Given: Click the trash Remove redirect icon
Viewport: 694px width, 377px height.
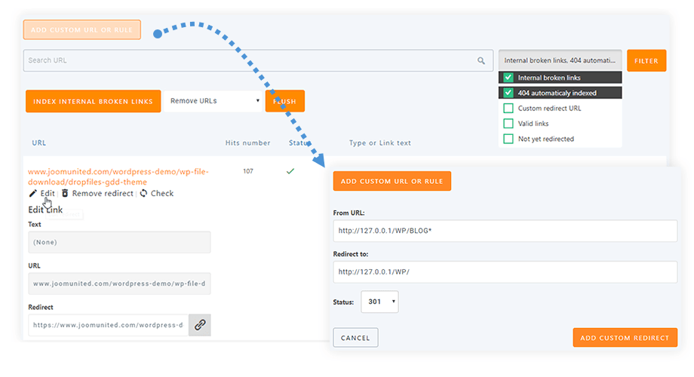Looking at the screenshot, I should (65, 194).
